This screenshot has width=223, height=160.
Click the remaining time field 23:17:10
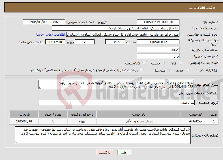tap(55, 42)
